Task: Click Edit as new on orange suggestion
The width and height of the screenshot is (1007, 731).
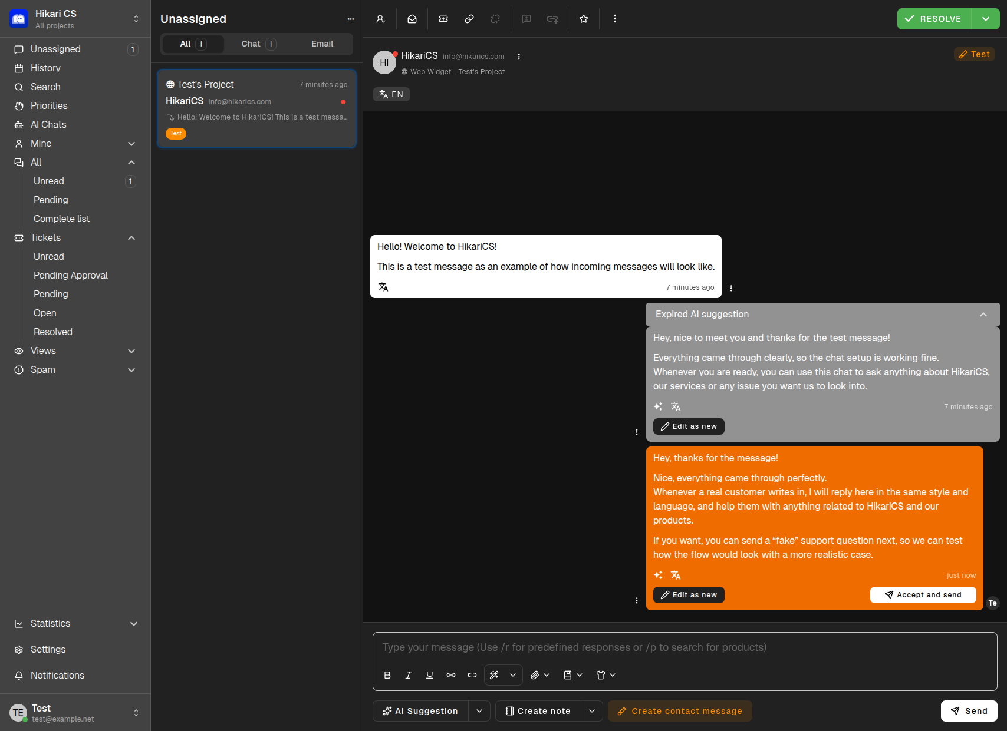Action: (x=689, y=595)
